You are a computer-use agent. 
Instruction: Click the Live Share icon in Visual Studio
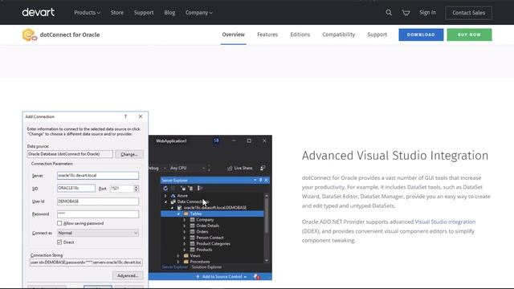(x=230, y=168)
